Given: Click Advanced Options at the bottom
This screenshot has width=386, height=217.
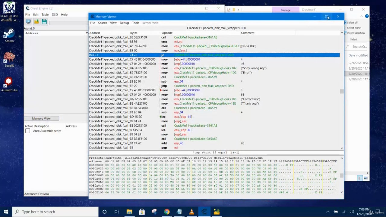Looking at the screenshot, I should pos(36,194).
